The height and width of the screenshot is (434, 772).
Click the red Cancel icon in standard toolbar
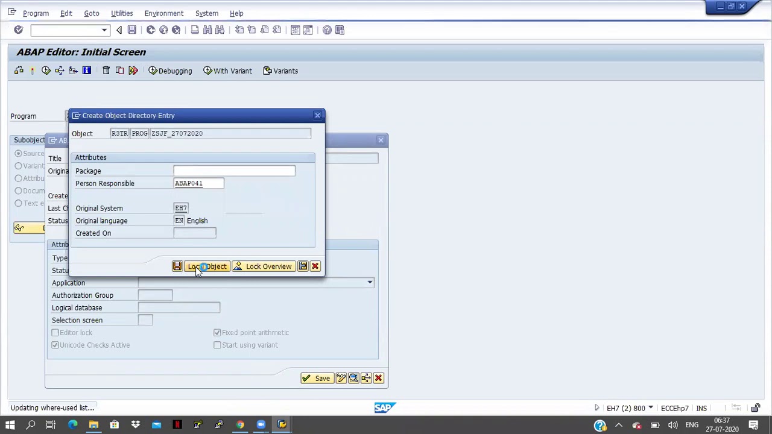[x=176, y=30]
